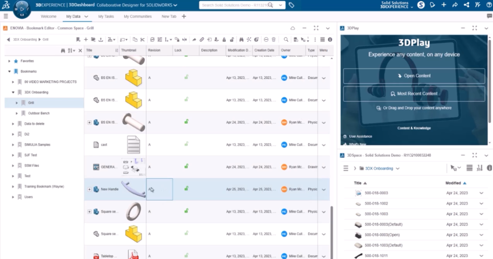The image size is (493, 259).
Task: Click the closed padlock lock icon
Action: coord(224,39)
